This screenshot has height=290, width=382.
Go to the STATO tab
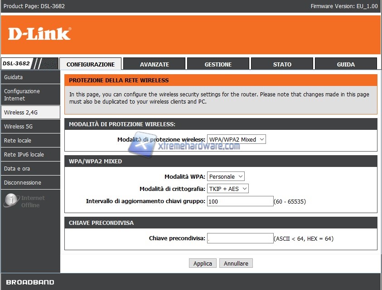(x=282, y=64)
